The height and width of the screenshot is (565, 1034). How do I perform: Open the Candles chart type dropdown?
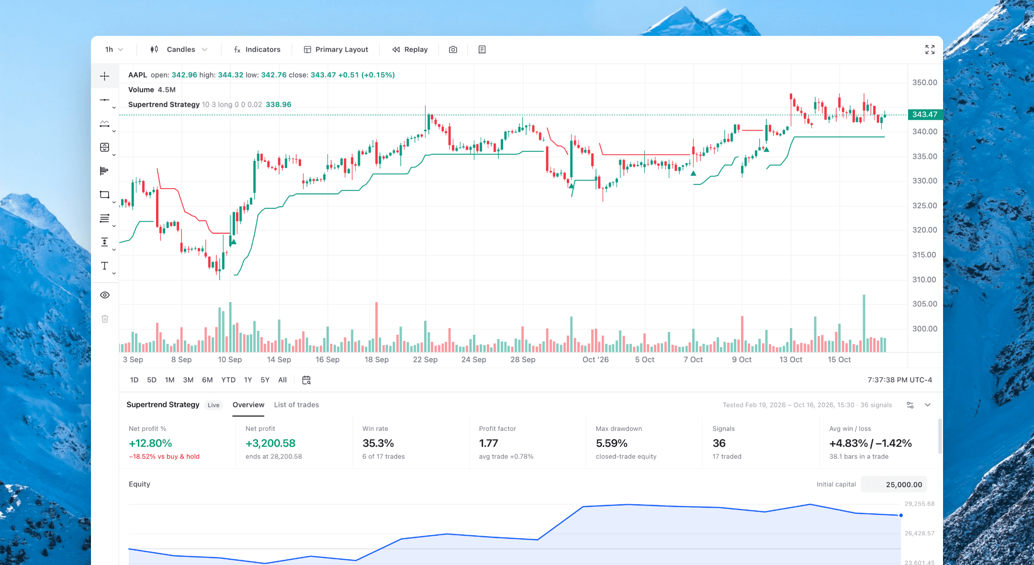point(179,49)
